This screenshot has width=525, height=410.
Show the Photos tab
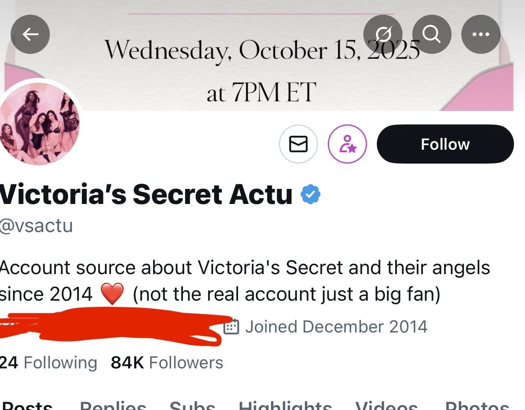477,406
